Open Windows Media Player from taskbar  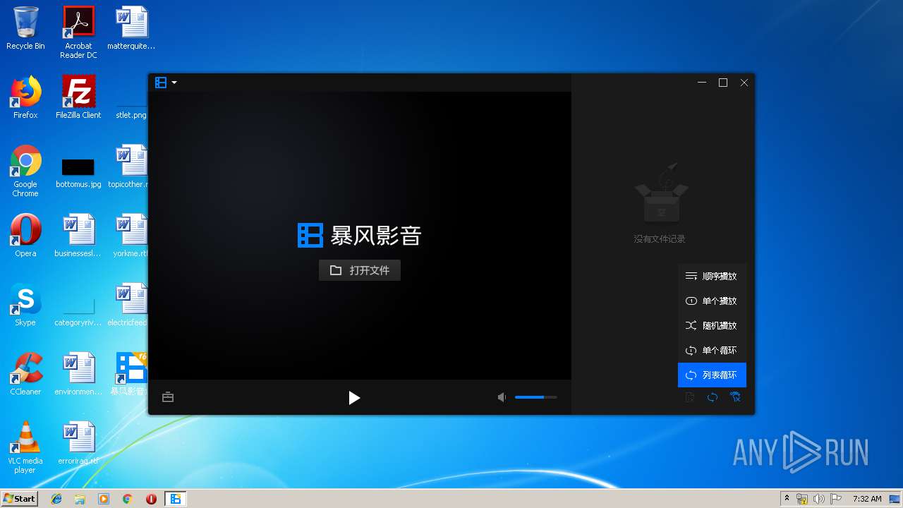tap(104, 499)
